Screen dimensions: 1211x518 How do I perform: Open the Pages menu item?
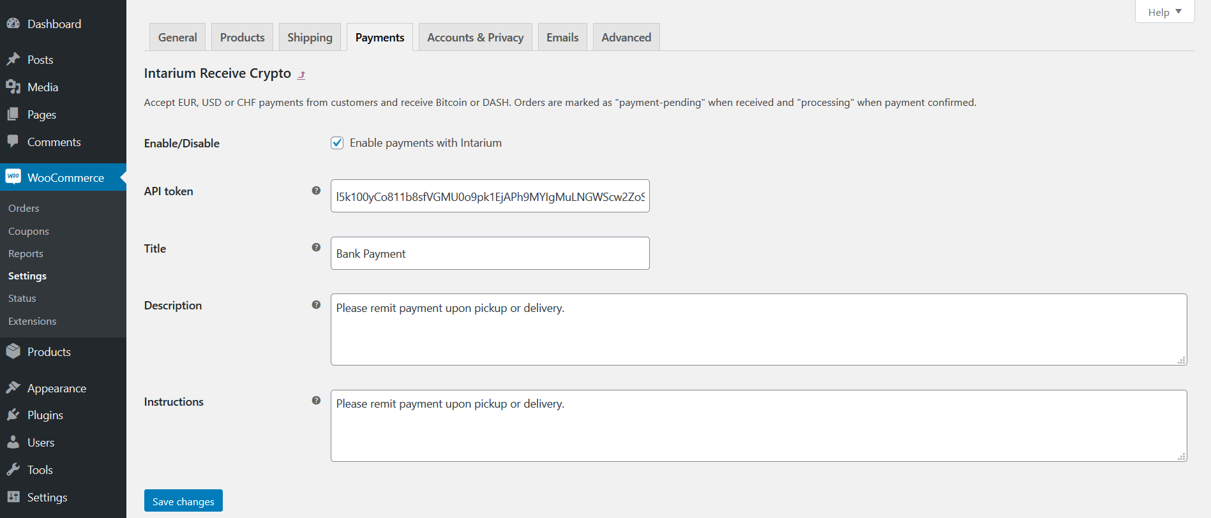pyautogui.click(x=63, y=114)
